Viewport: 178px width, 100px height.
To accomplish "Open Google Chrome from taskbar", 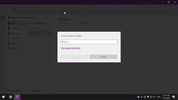I will (x=11, y=97).
